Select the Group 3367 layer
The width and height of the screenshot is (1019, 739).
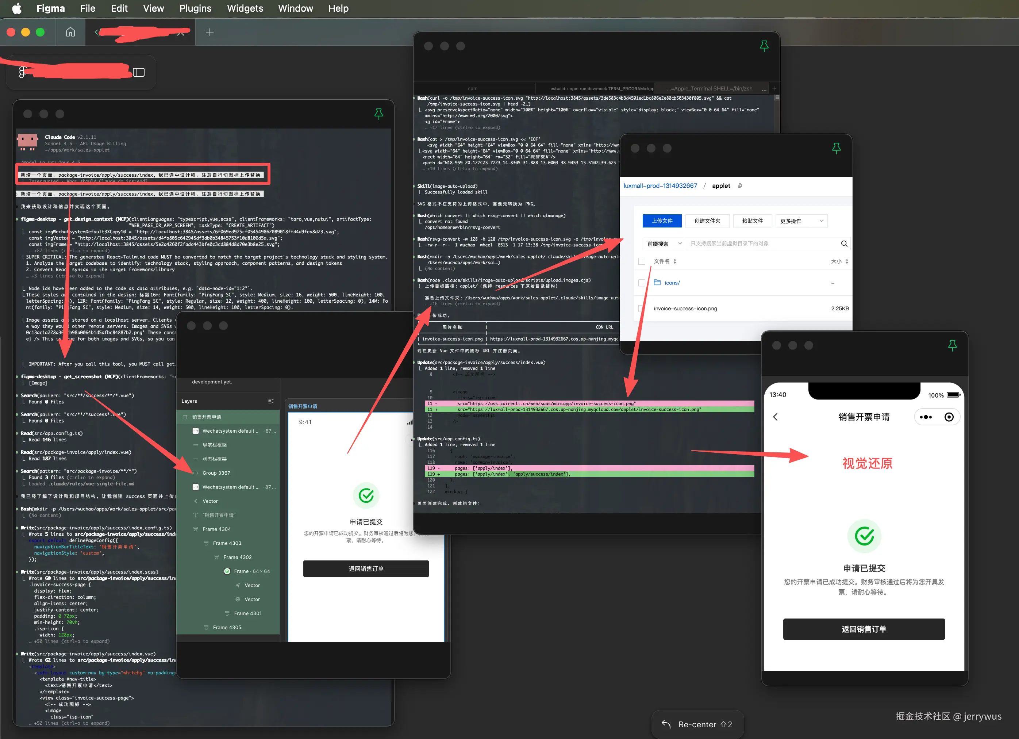[x=216, y=473]
